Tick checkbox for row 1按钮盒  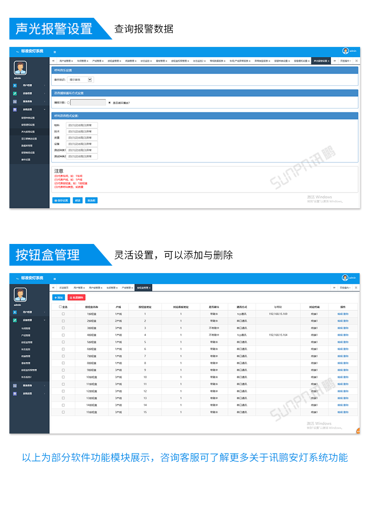[x=63, y=314]
